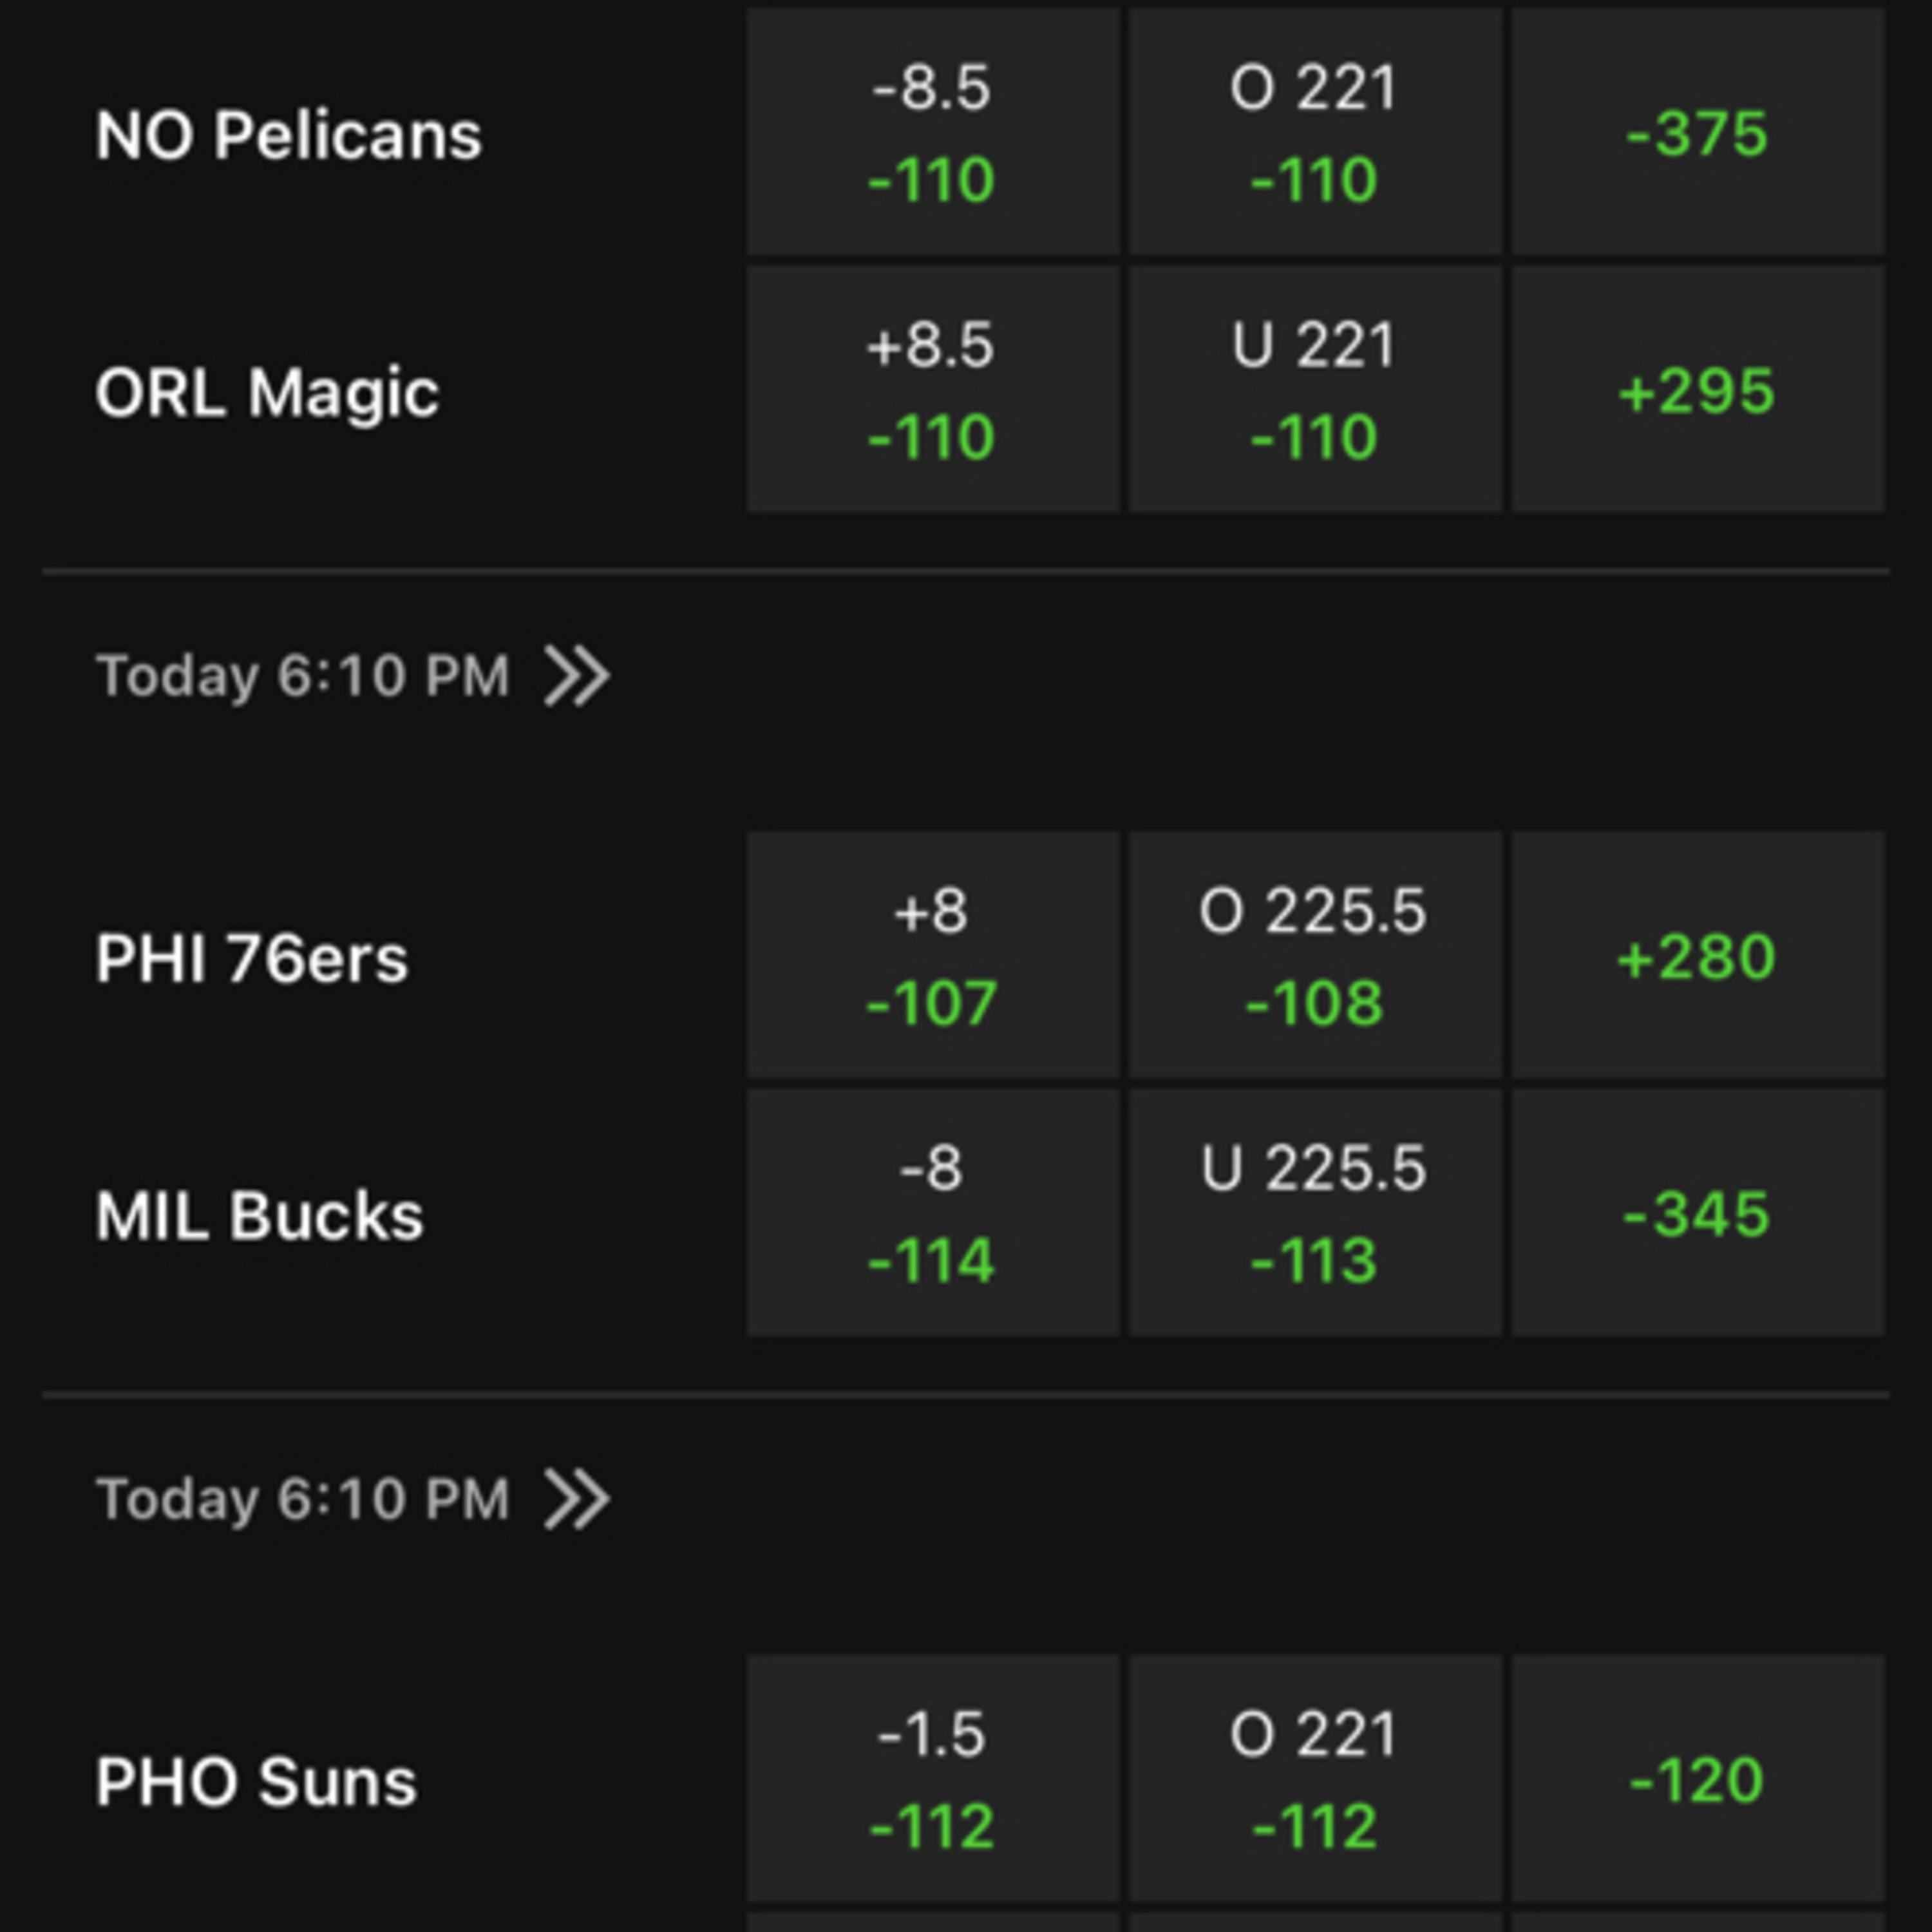Pick Over 221 for Pelicans game
The width and height of the screenshot is (1932, 1932).
tap(1314, 132)
